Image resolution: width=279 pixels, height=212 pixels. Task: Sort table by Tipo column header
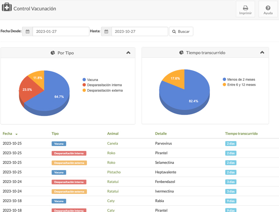(55, 133)
